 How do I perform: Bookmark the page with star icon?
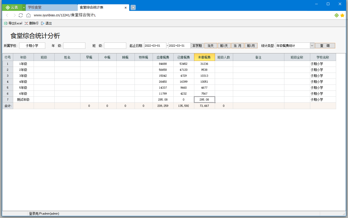342,15
